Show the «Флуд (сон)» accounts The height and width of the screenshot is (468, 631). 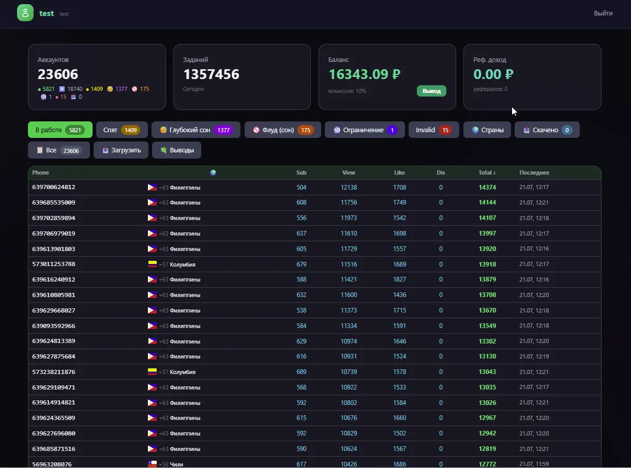point(283,130)
